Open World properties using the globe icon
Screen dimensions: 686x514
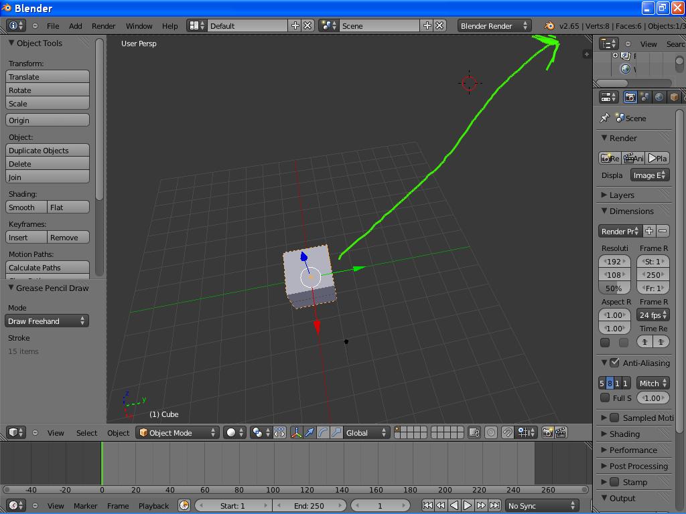(x=660, y=97)
